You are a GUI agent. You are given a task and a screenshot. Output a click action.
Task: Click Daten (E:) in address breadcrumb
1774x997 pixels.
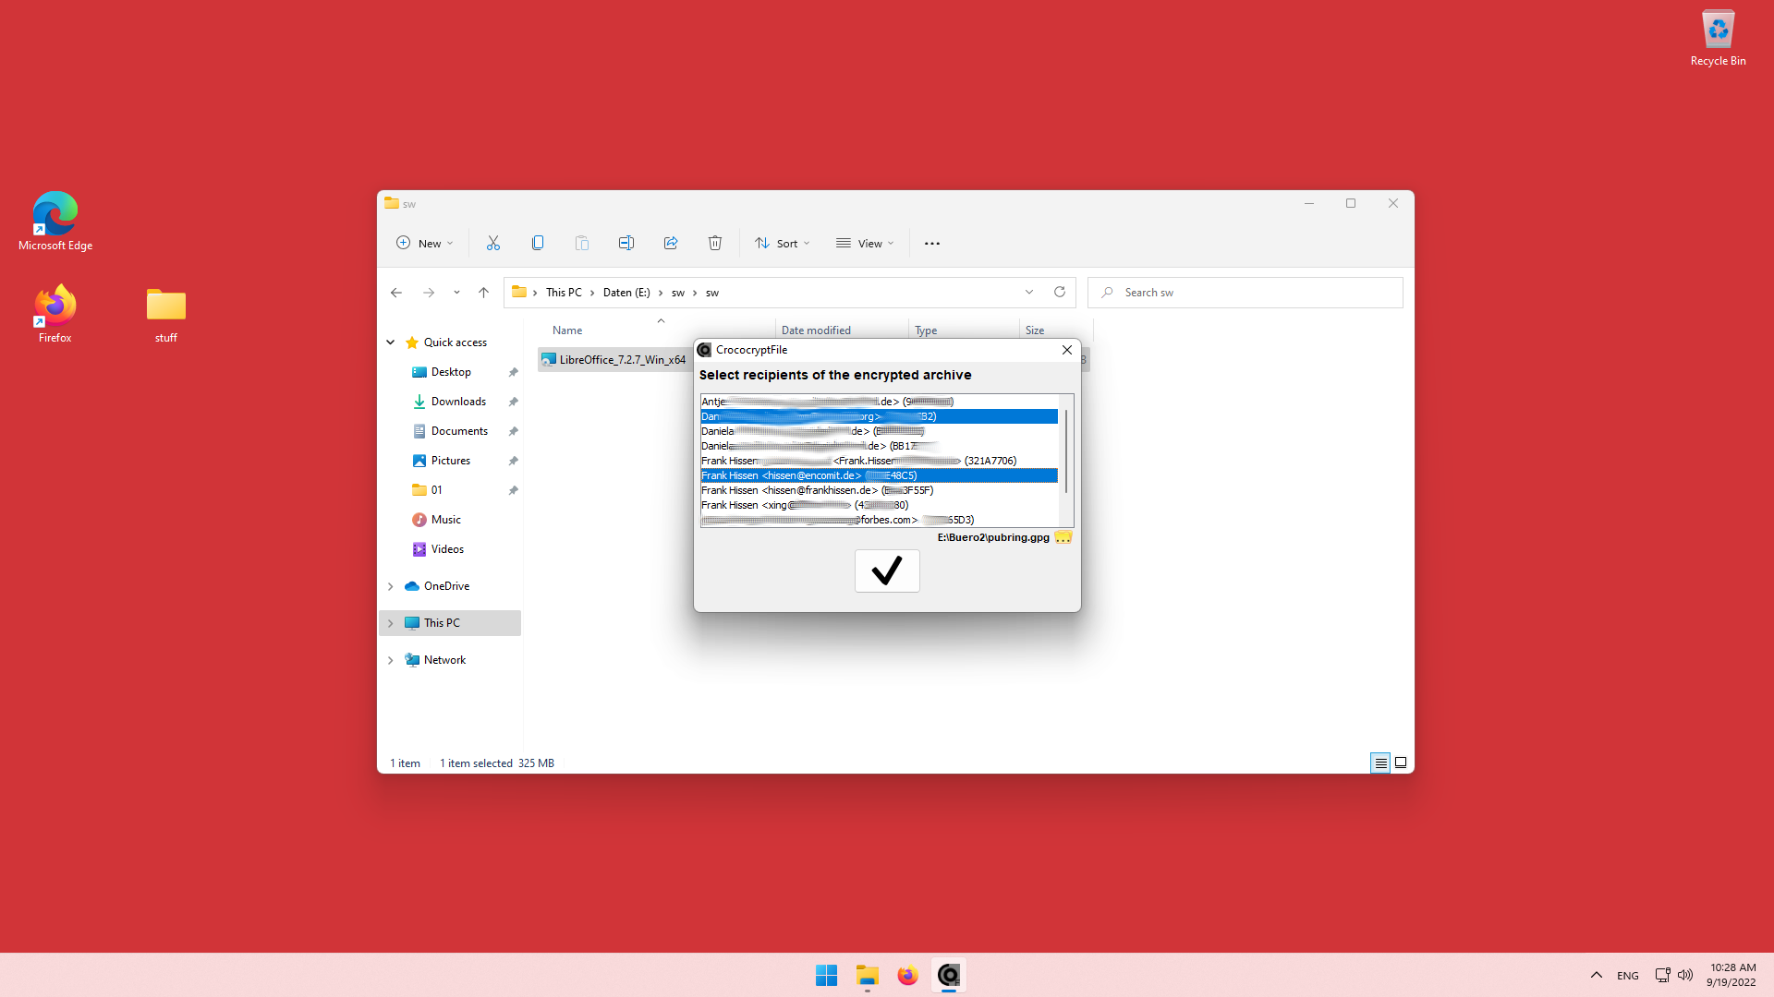tap(626, 293)
